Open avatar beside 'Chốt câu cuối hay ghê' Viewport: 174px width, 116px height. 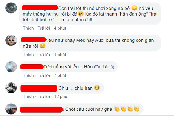pyautogui.click(x=11, y=109)
